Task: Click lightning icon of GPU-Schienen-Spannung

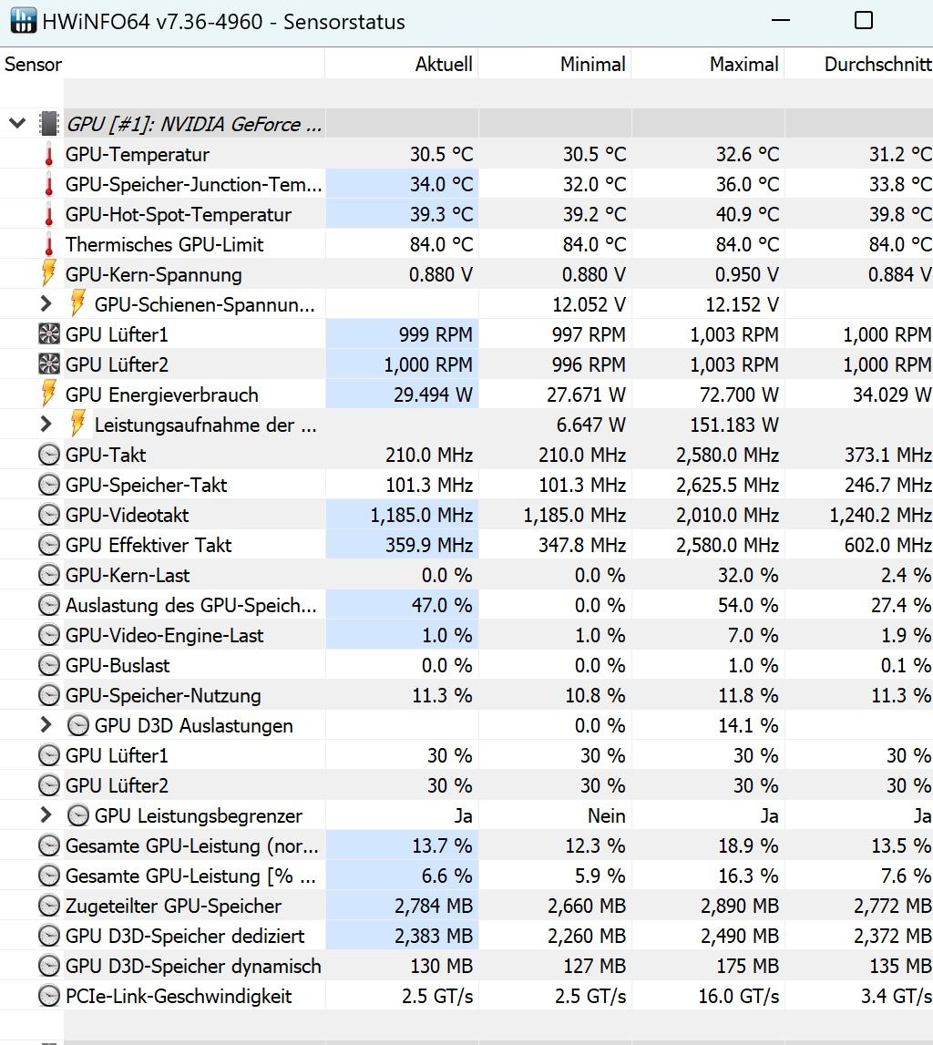Action: click(78, 303)
